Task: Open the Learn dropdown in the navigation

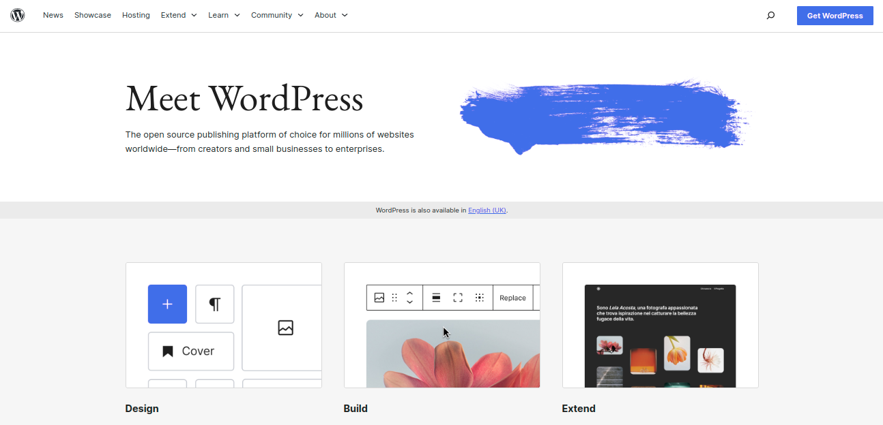Action: [224, 15]
